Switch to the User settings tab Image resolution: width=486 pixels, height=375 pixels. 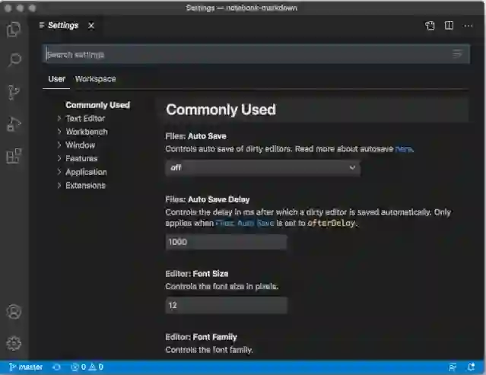coord(56,79)
